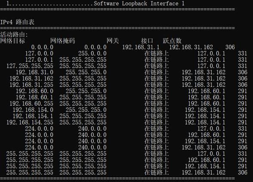Click the 192.168.60.1 destination entry

[x=34, y=97]
